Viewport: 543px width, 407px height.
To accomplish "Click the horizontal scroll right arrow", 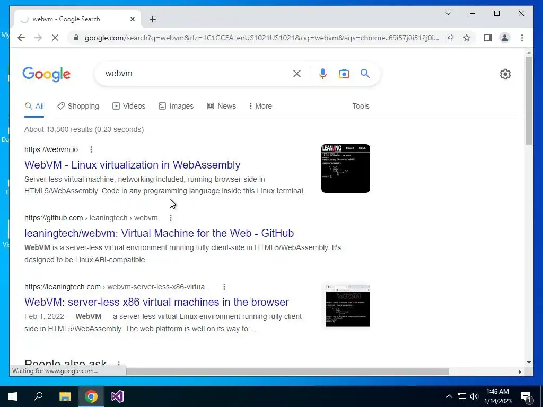I will click(x=520, y=371).
